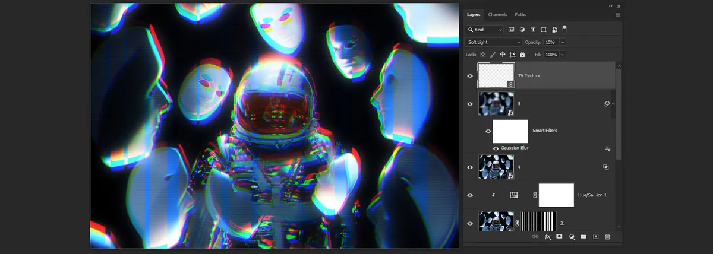713x254 pixels.
Task: Filter layers by type (T) icon
Action: click(533, 30)
